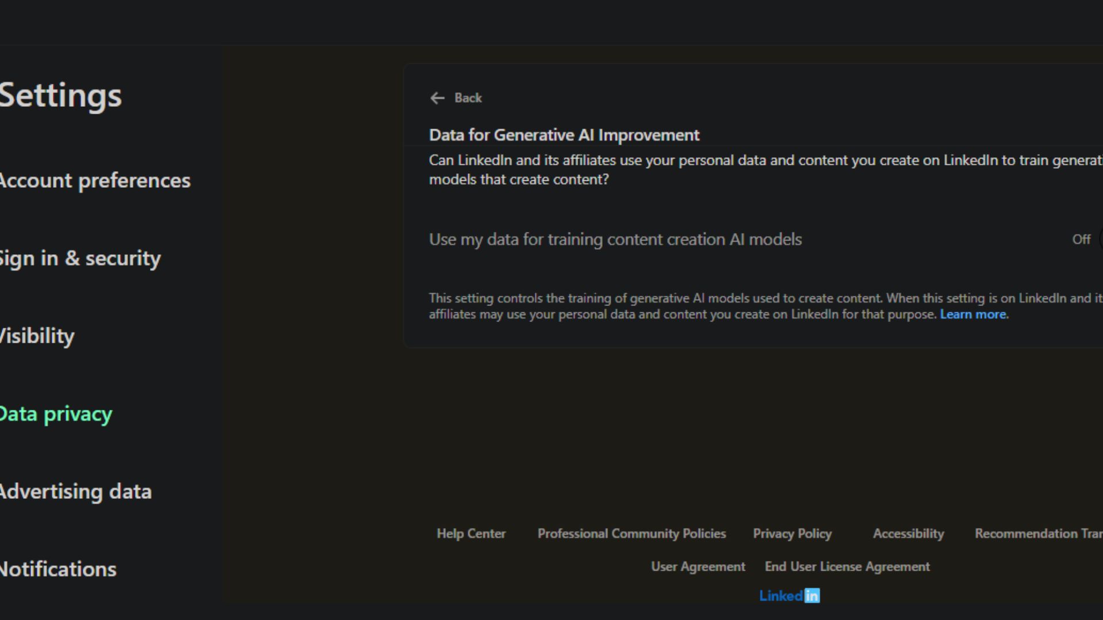Open the User Agreement link
This screenshot has width=1103, height=620.
tap(698, 567)
